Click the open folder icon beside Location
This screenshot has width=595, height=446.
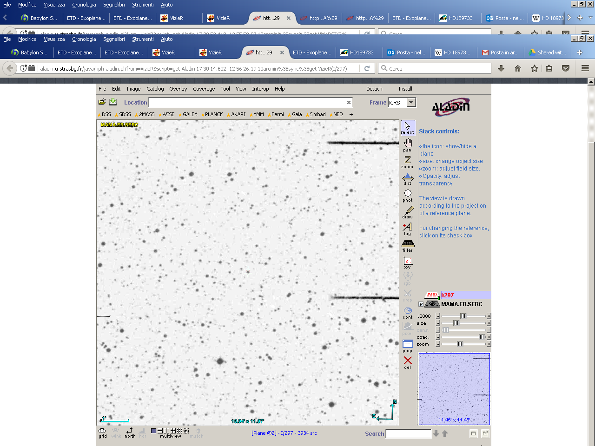(102, 102)
